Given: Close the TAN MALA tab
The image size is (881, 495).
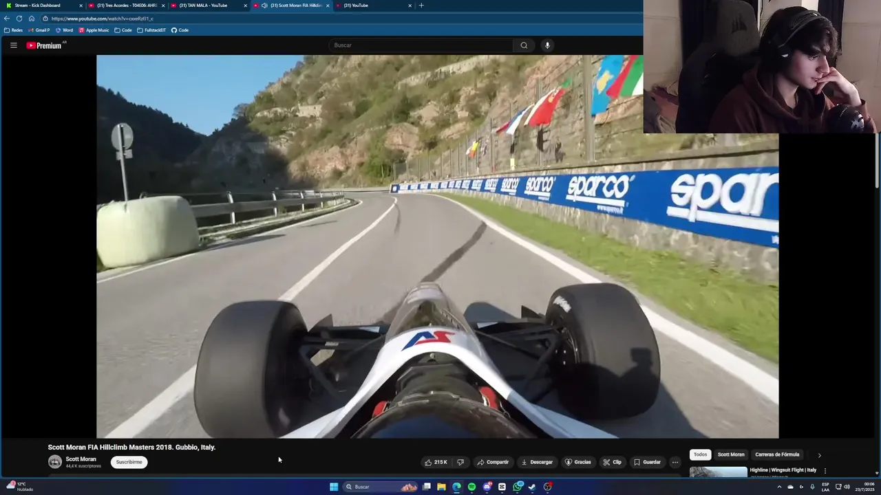Looking at the screenshot, I should tap(245, 5).
